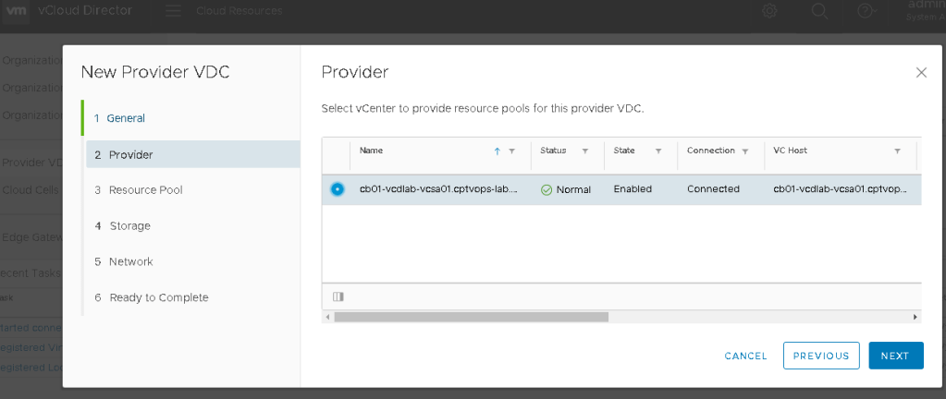Select the cb01-vcdlab-vcsa01 vCenter radio button
This screenshot has width=946, height=399.
click(338, 189)
